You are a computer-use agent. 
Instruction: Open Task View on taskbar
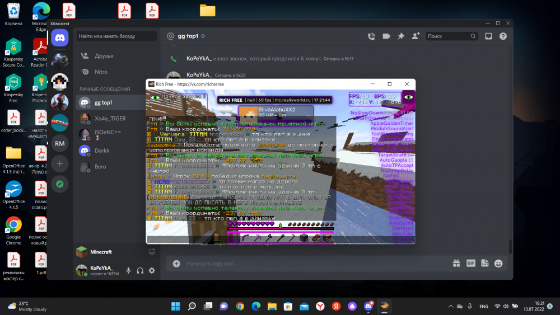click(x=208, y=306)
